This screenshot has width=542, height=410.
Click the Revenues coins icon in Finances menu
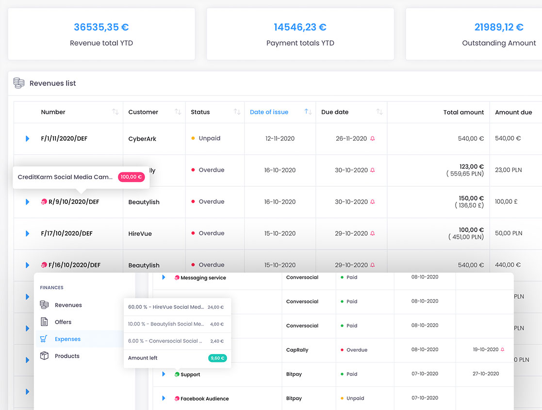click(x=44, y=305)
